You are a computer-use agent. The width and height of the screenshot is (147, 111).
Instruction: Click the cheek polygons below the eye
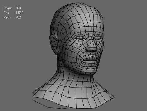coord(76,48)
